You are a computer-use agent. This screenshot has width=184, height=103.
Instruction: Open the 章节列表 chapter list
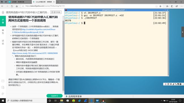click(x=56, y=12)
